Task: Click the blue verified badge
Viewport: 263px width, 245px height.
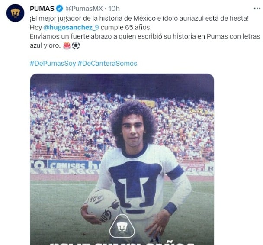Action: pos(60,8)
